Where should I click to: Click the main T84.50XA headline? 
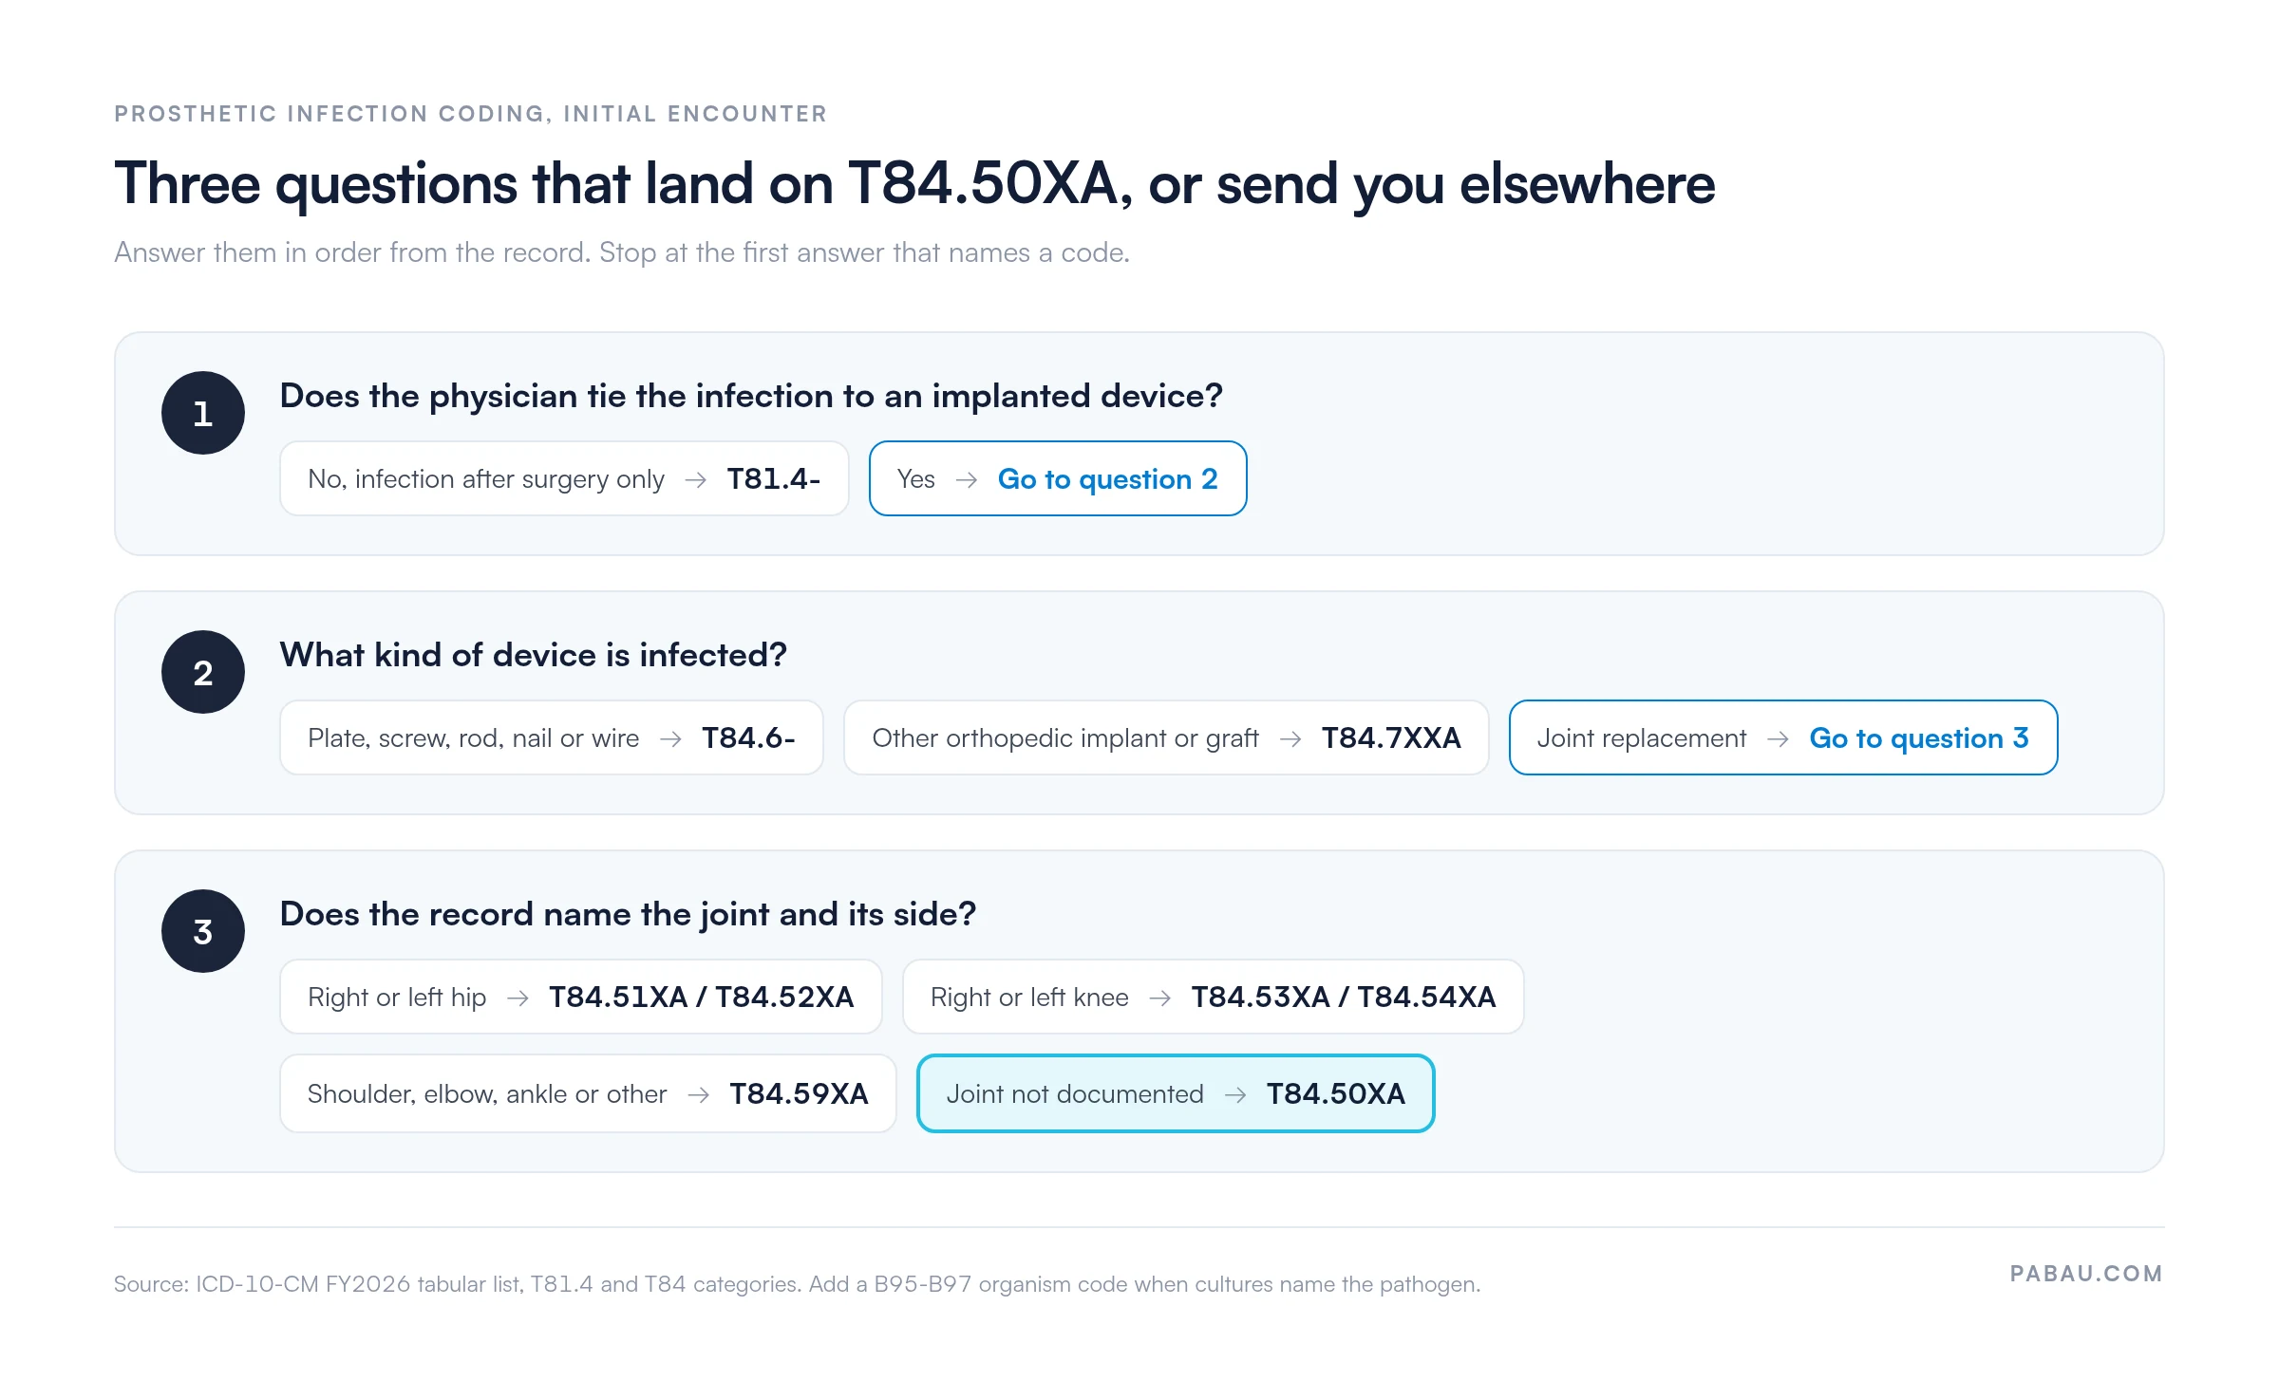click(914, 183)
